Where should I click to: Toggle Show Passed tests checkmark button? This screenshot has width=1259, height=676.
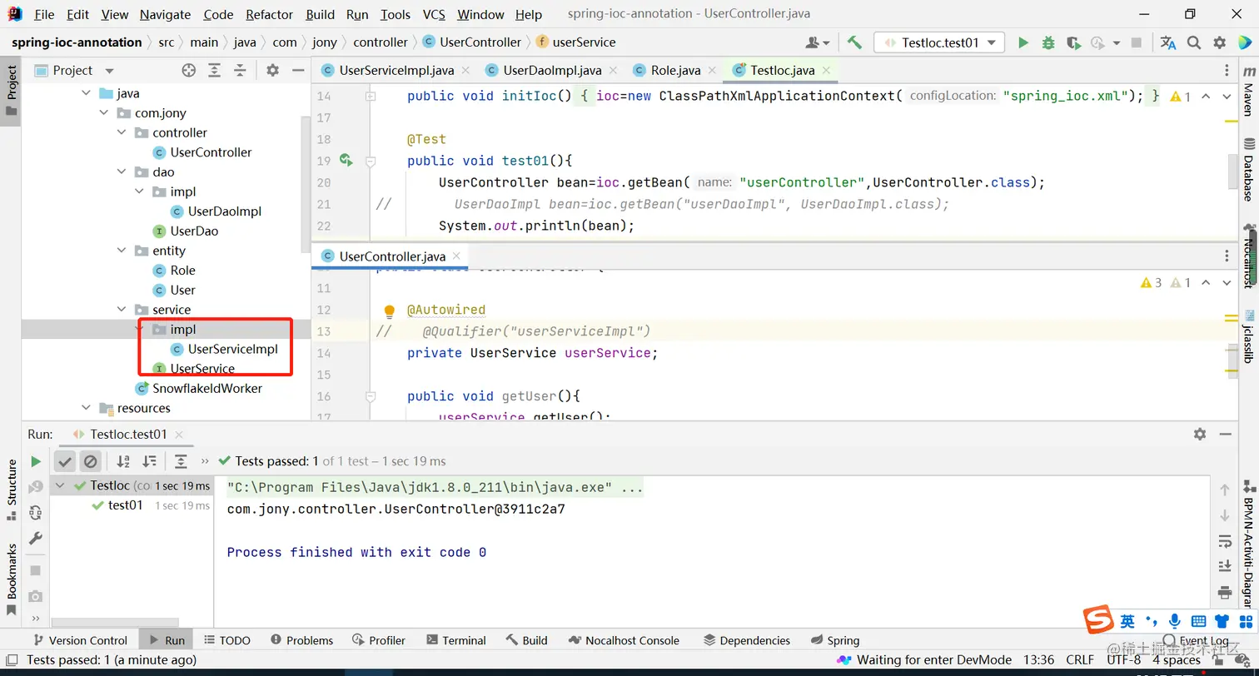[x=65, y=461]
